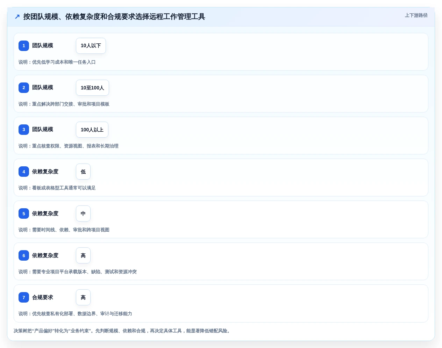Screen dimensions: 442x348
Task: Click the number 1 badge
Action: pyautogui.click(x=24, y=46)
